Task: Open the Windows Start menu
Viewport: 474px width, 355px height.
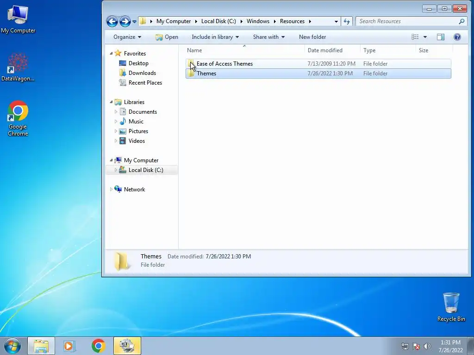Action: click(12, 346)
